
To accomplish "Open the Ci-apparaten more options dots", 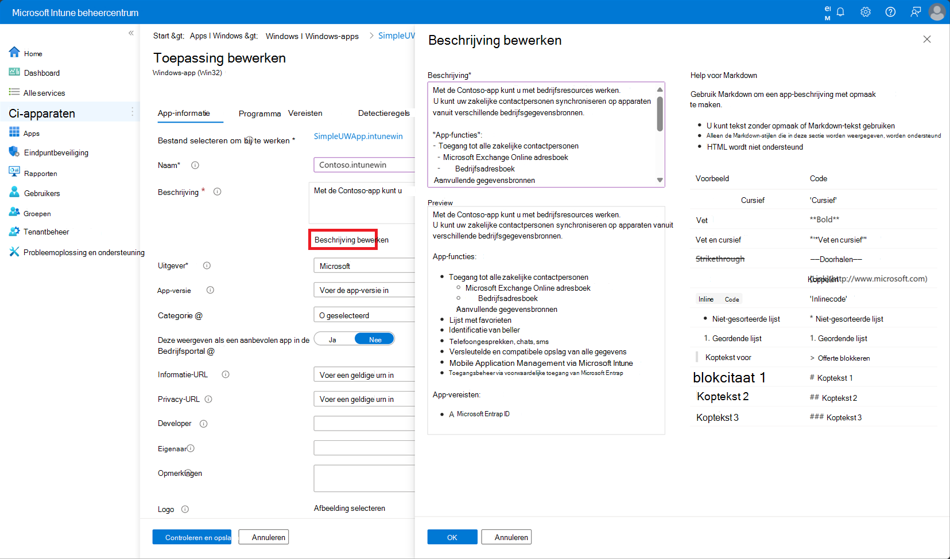I will (133, 111).
